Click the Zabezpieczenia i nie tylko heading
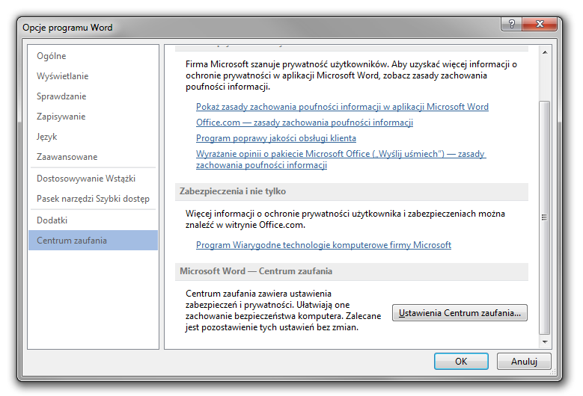Image resolution: width=583 pixels, height=396 pixels. tap(233, 191)
